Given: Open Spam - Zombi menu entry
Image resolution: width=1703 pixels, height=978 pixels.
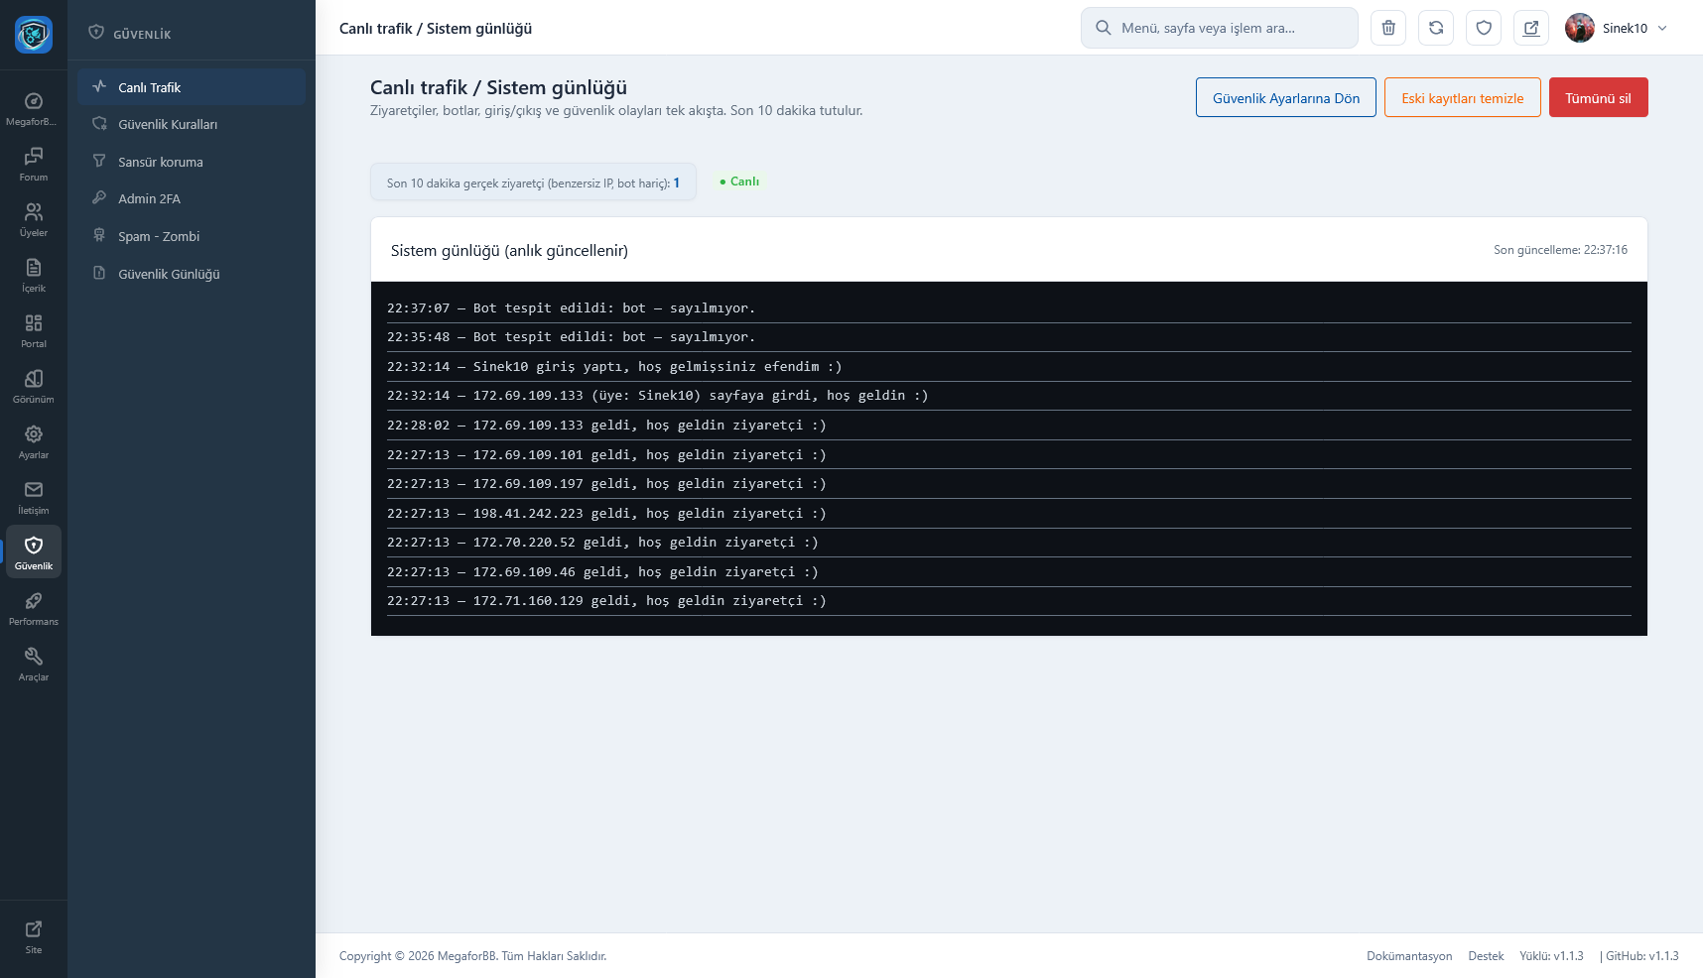Looking at the screenshot, I should point(159,237).
